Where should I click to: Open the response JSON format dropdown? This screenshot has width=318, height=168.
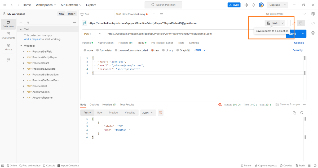pos(148,113)
